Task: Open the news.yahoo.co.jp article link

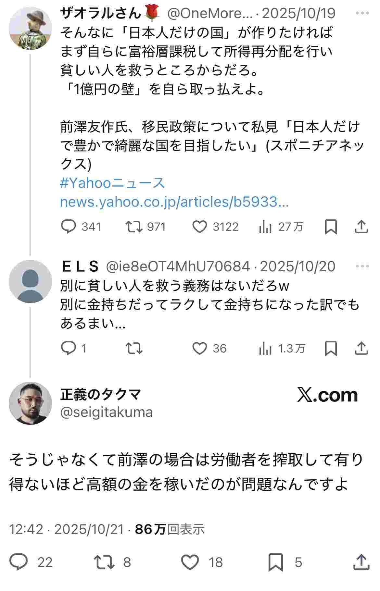Action: (x=174, y=202)
